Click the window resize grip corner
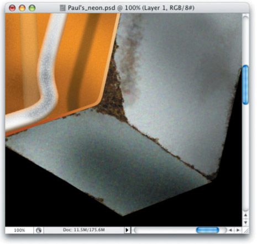This screenshot has height=244, width=257. coord(245,230)
